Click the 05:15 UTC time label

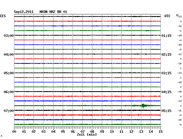pos(166,111)
